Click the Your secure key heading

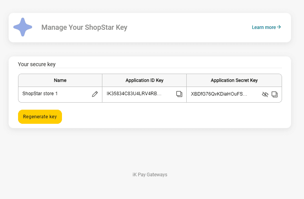(x=37, y=64)
